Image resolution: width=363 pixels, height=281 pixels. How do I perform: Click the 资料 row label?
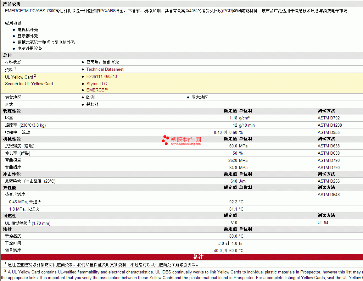pos(9,69)
